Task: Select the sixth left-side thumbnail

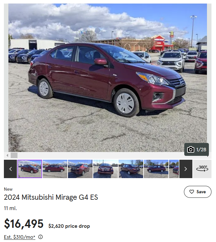Action: click(156, 169)
